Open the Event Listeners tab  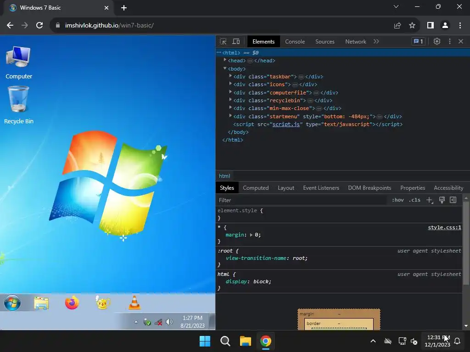point(321,187)
